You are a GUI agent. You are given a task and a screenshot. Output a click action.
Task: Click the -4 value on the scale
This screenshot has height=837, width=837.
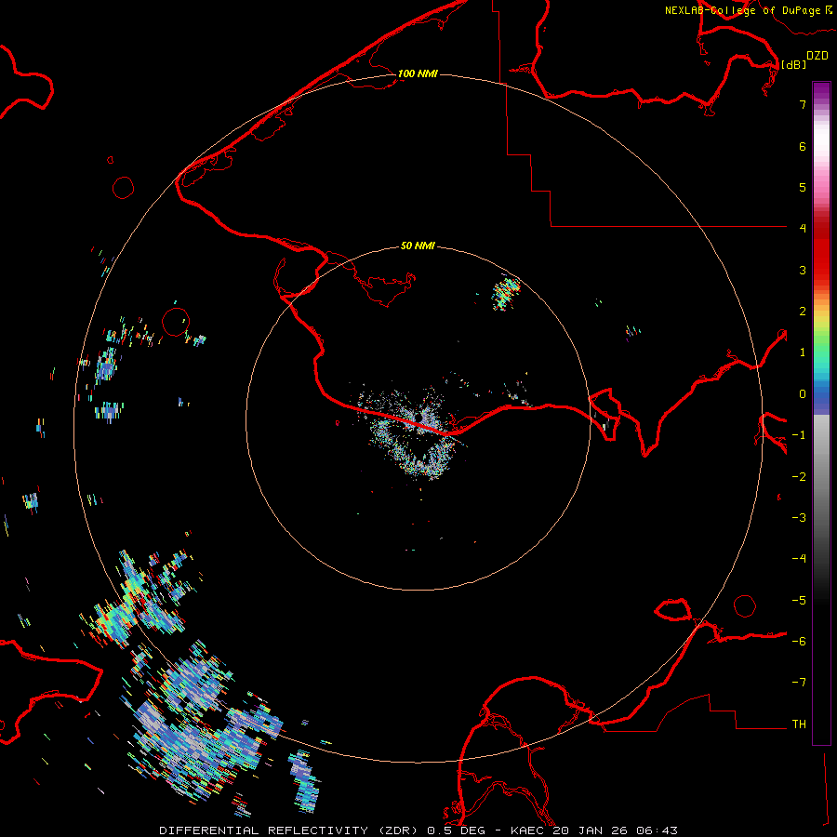(x=799, y=559)
